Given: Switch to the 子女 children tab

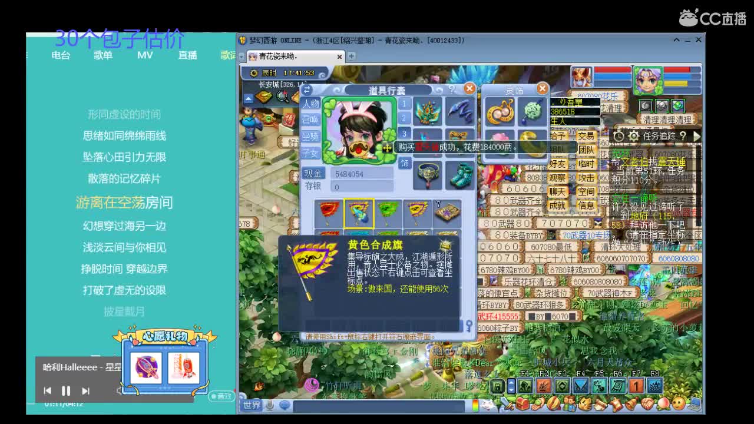Looking at the screenshot, I should pos(310,153).
